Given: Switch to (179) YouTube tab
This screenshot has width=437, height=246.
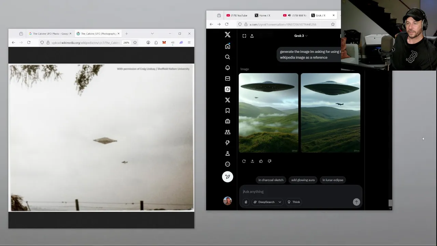Looking at the screenshot, I should [x=237, y=15].
